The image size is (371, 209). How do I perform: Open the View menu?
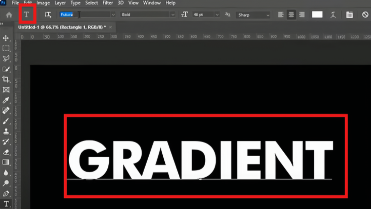133,3
